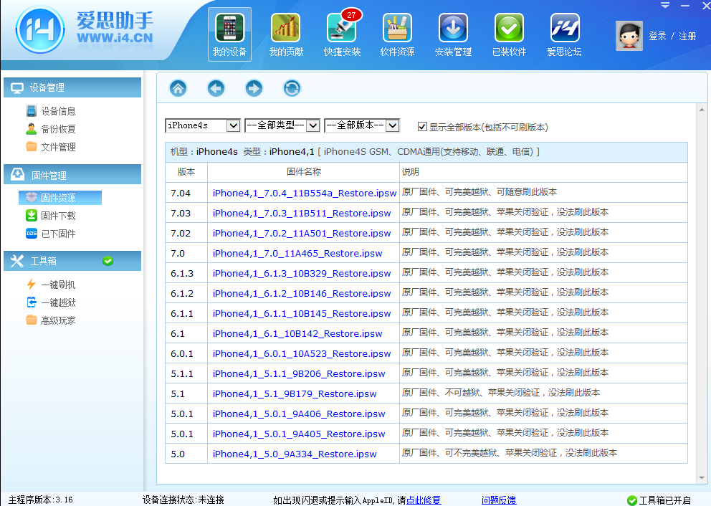Download iPhone4,1_6.1.3_10B329_Restore.ipsw
This screenshot has width=711, height=506.
coord(302,273)
